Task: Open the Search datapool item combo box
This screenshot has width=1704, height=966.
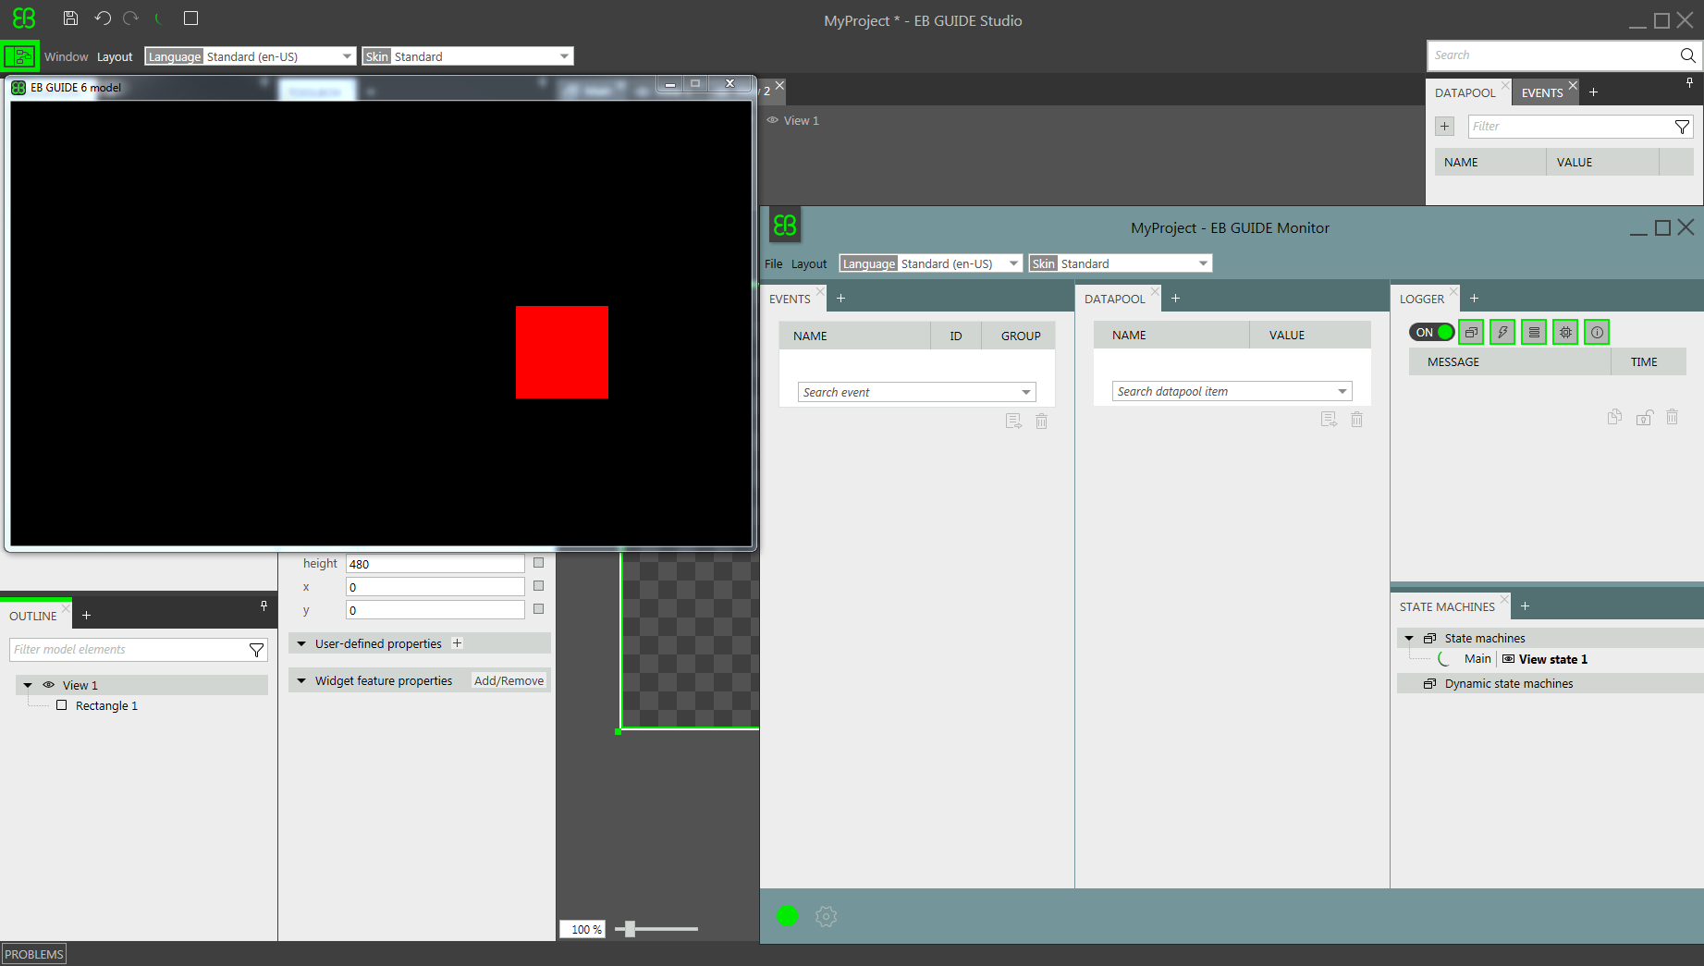Action: pos(1232,391)
